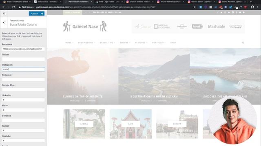Click Facebook icon in site top bar
This screenshot has width=261, height=146.
pyautogui.click(x=218, y=13)
